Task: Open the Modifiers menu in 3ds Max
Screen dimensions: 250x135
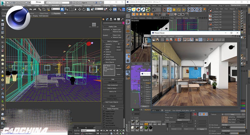Action: [45, 6]
